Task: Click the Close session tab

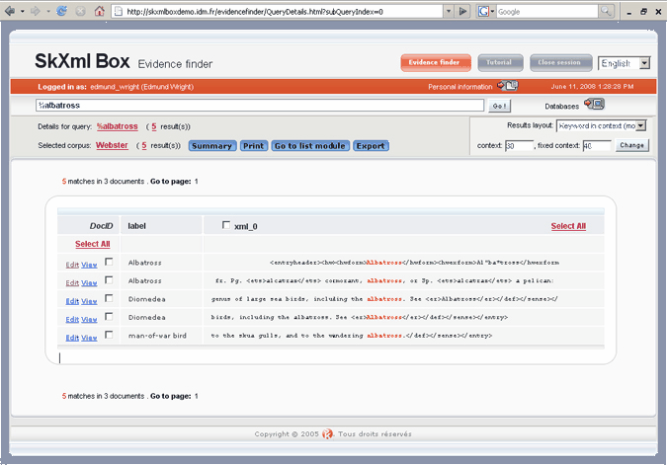Action: click(x=560, y=62)
